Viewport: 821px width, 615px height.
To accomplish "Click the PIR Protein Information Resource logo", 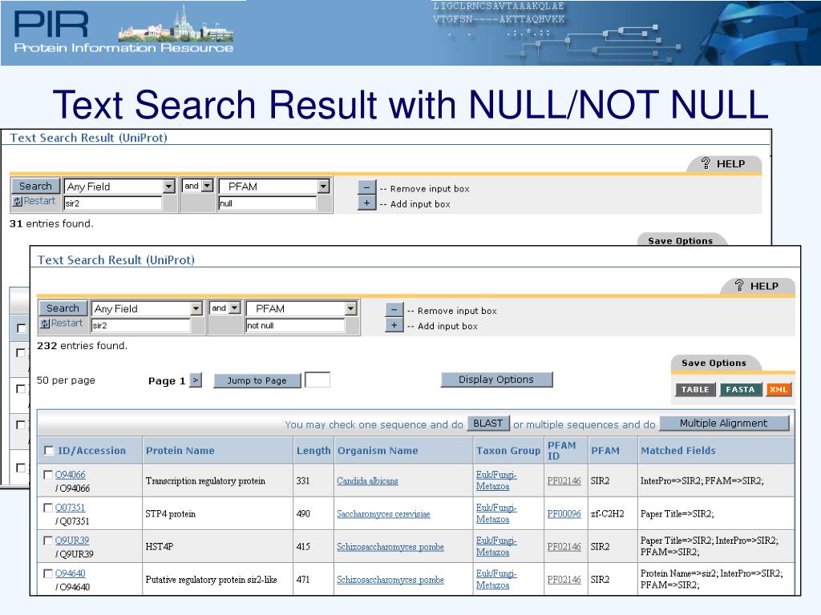I will 123,32.
